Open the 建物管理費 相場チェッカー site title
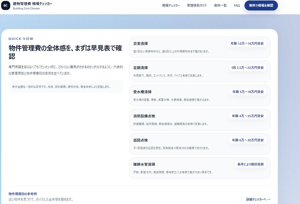 32,4
